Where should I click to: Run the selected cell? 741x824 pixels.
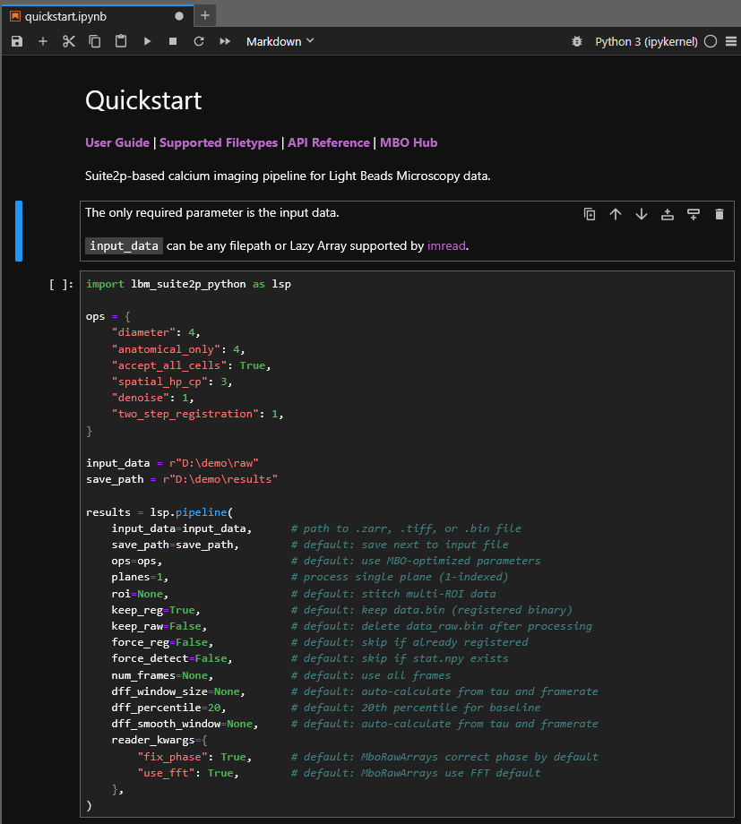147,41
